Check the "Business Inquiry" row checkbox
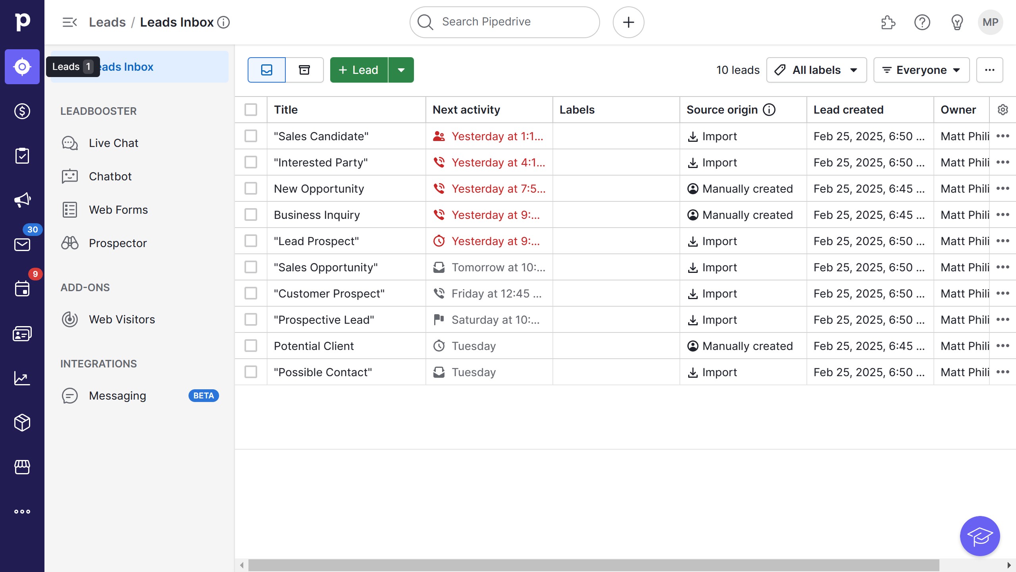 [251, 214]
